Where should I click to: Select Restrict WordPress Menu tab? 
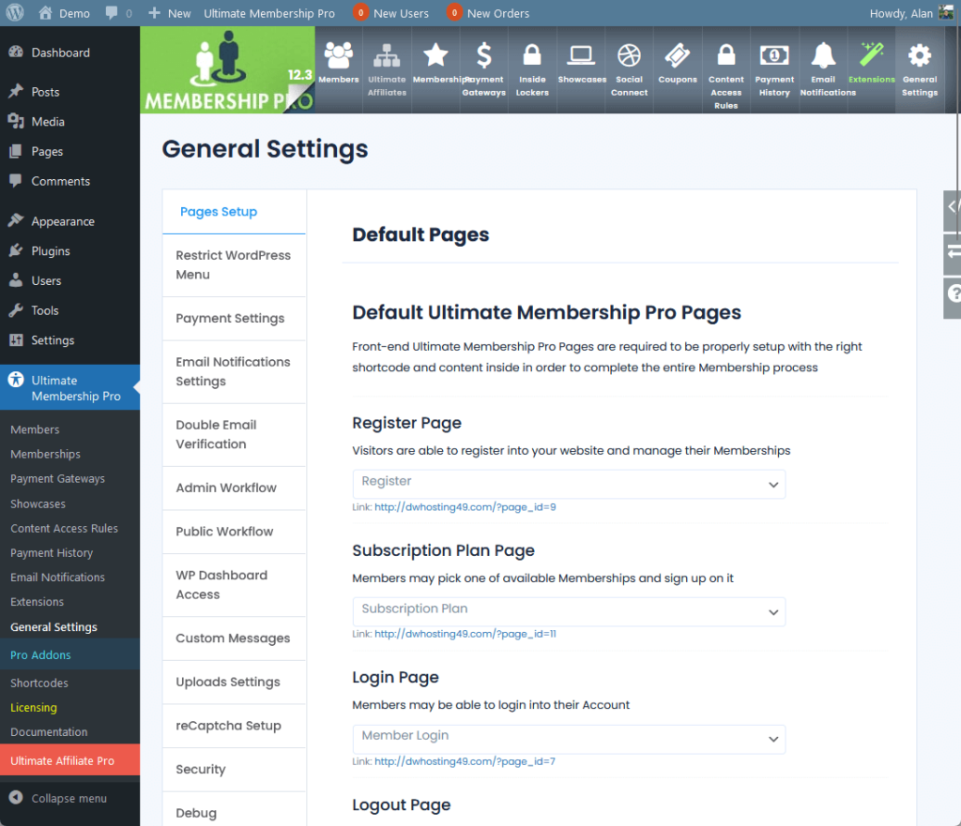pyautogui.click(x=234, y=265)
